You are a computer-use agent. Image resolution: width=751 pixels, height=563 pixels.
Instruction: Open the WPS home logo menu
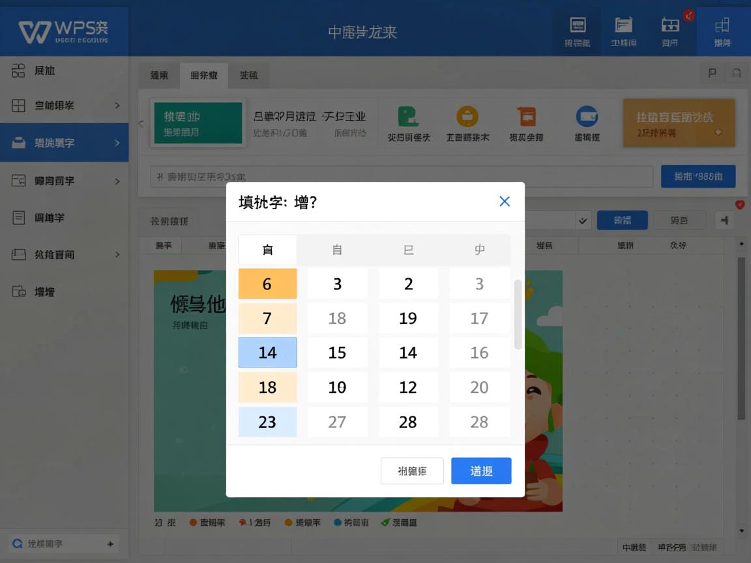pos(63,30)
